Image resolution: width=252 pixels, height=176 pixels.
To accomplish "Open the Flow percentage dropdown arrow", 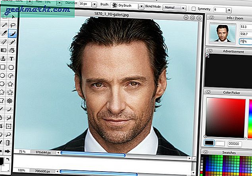I will [x=59, y=2].
